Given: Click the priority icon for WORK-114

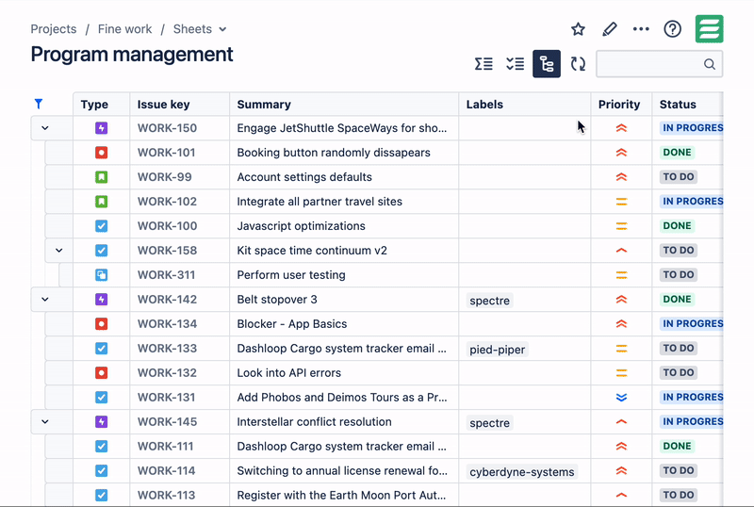Looking at the screenshot, I should [621, 470].
